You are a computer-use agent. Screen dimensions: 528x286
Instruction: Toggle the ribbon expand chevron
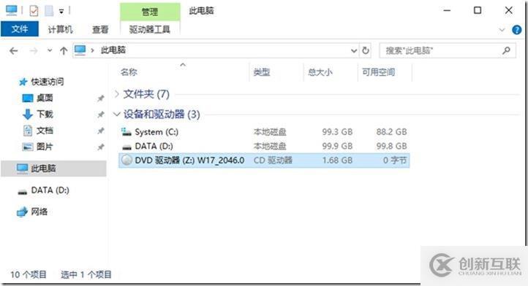pyautogui.click(x=502, y=30)
